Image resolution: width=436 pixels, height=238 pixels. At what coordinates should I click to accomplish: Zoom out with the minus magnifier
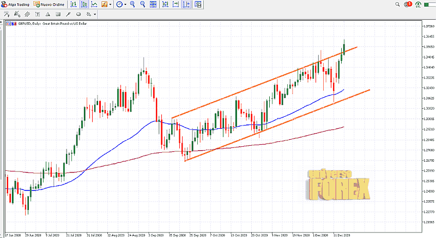click(143, 4)
